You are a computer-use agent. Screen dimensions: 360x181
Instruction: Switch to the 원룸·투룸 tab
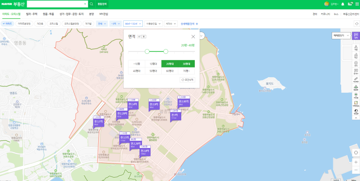[48, 14]
